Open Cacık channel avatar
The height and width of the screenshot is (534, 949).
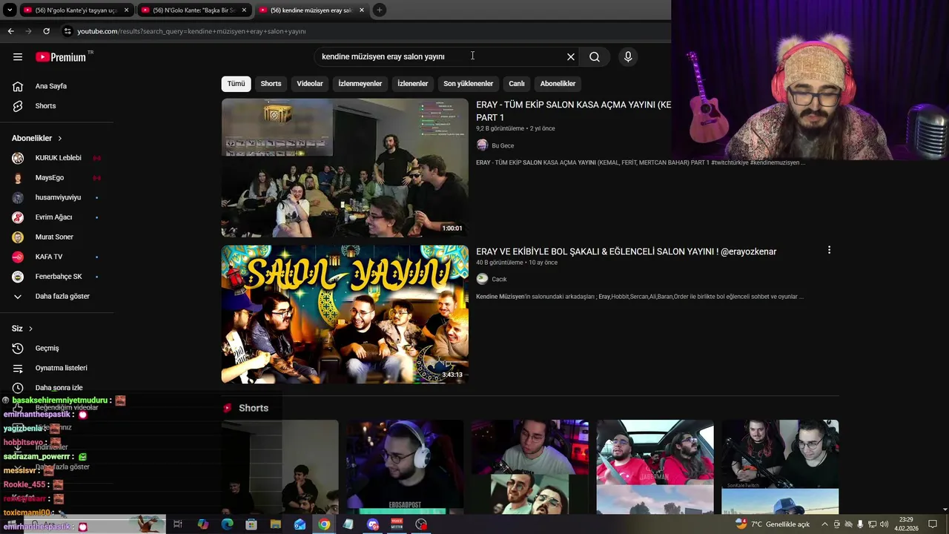pyautogui.click(x=482, y=279)
